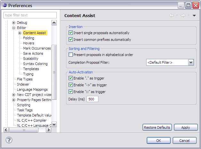The width and height of the screenshot is (201, 149).
Task: Select Hovers in the tree
Action: click(x=29, y=43)
